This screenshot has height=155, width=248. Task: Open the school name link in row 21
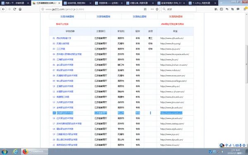tap(67, 145)
